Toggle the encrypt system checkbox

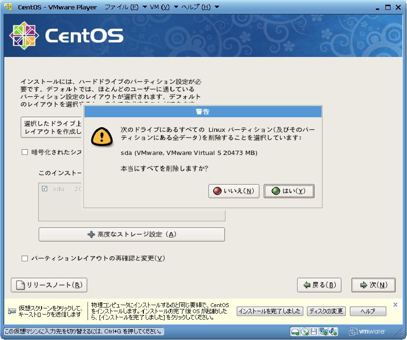click(25, 152)
